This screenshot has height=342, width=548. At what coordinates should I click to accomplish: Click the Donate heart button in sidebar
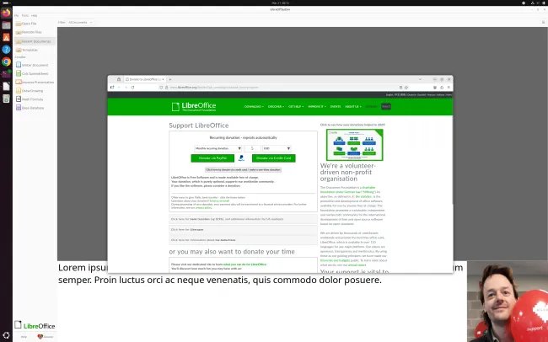46,337
